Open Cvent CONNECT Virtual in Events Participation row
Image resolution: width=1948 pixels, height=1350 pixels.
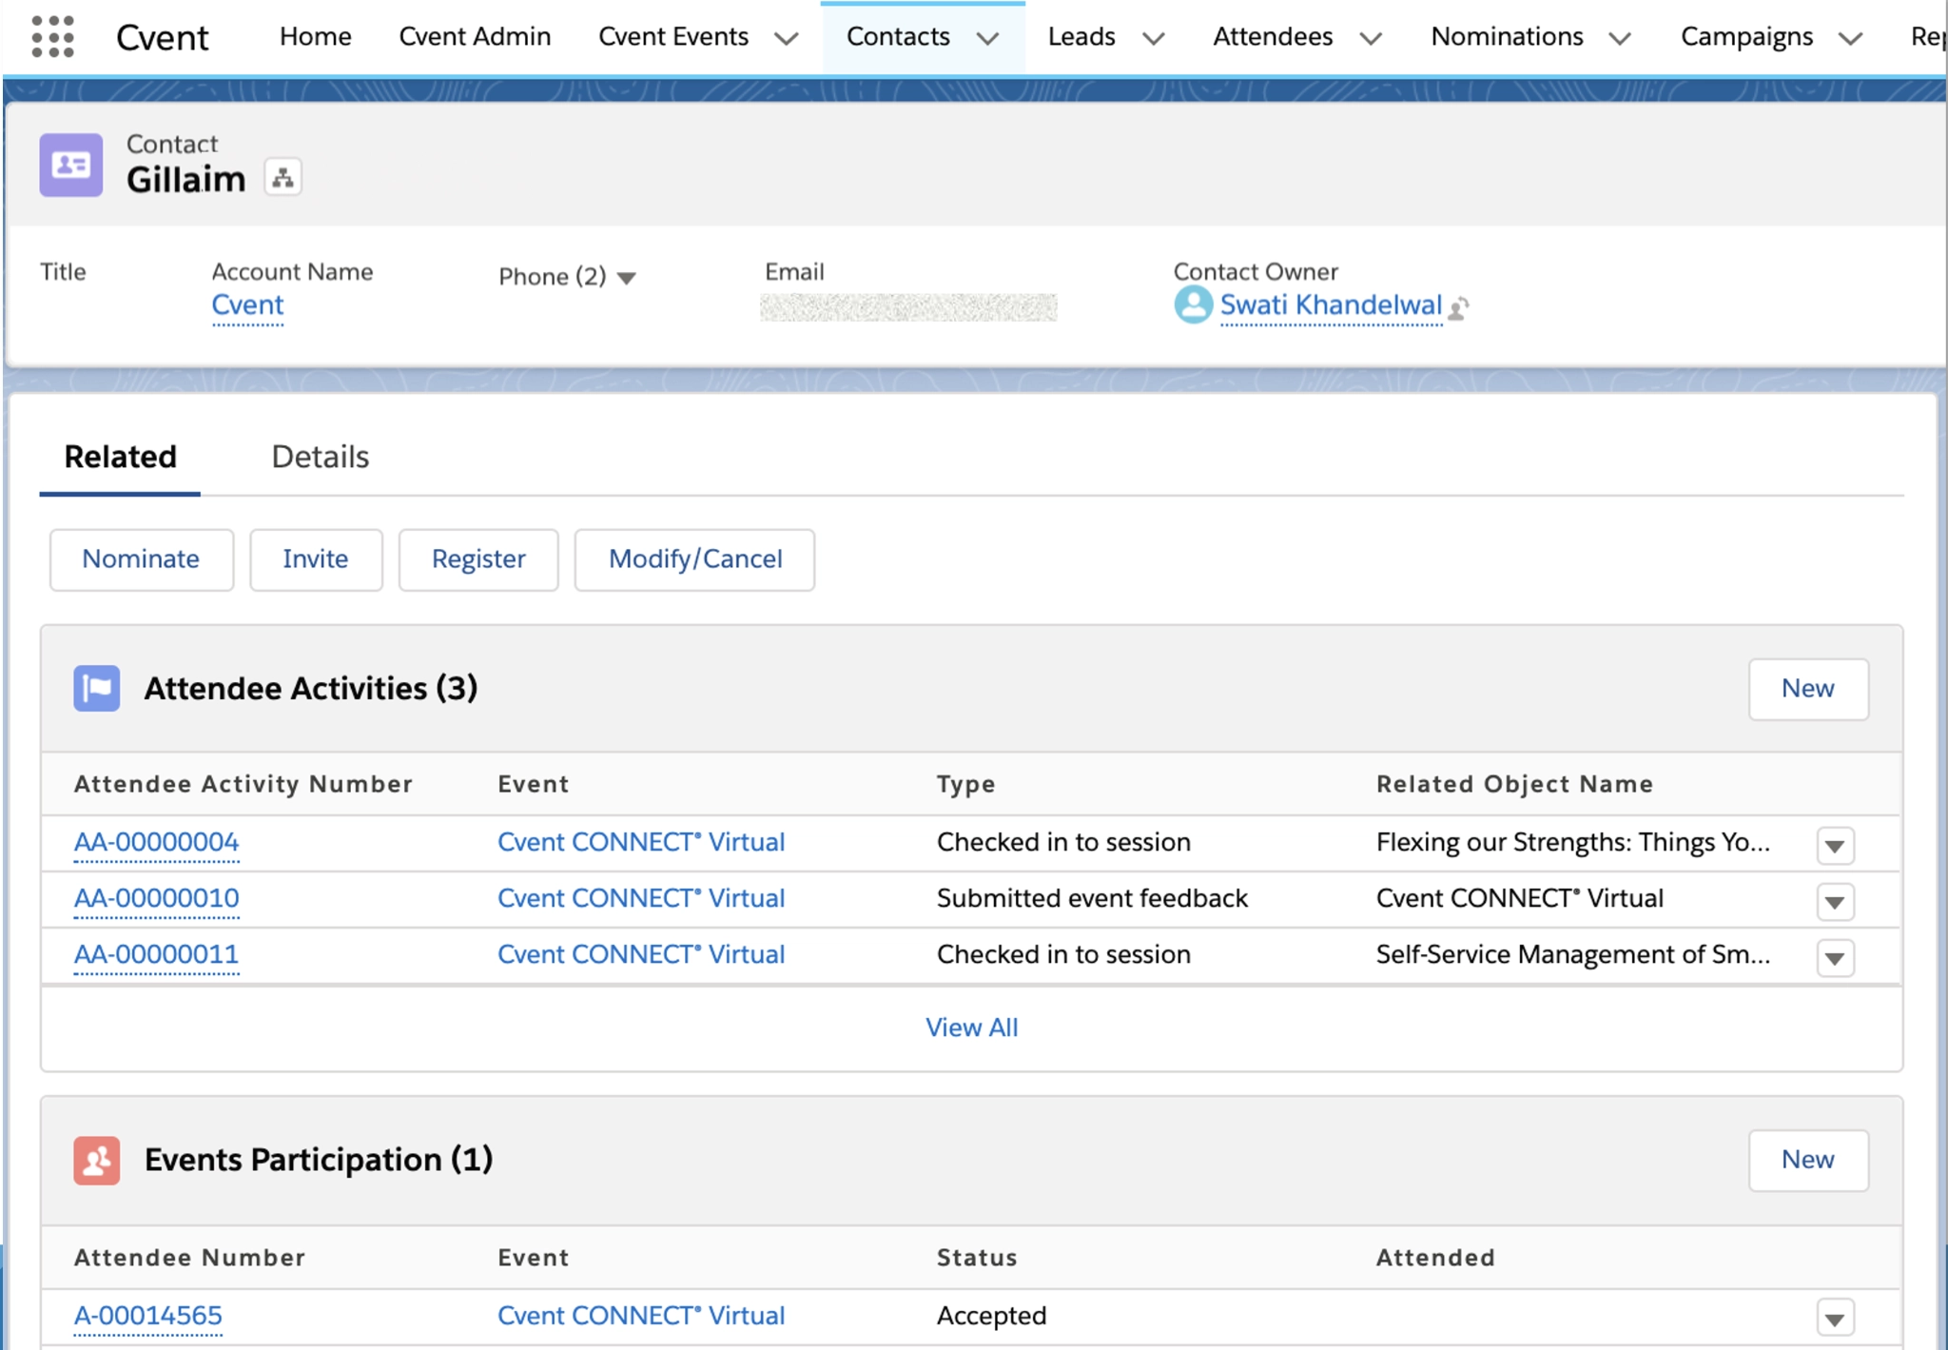[641, 1316]
